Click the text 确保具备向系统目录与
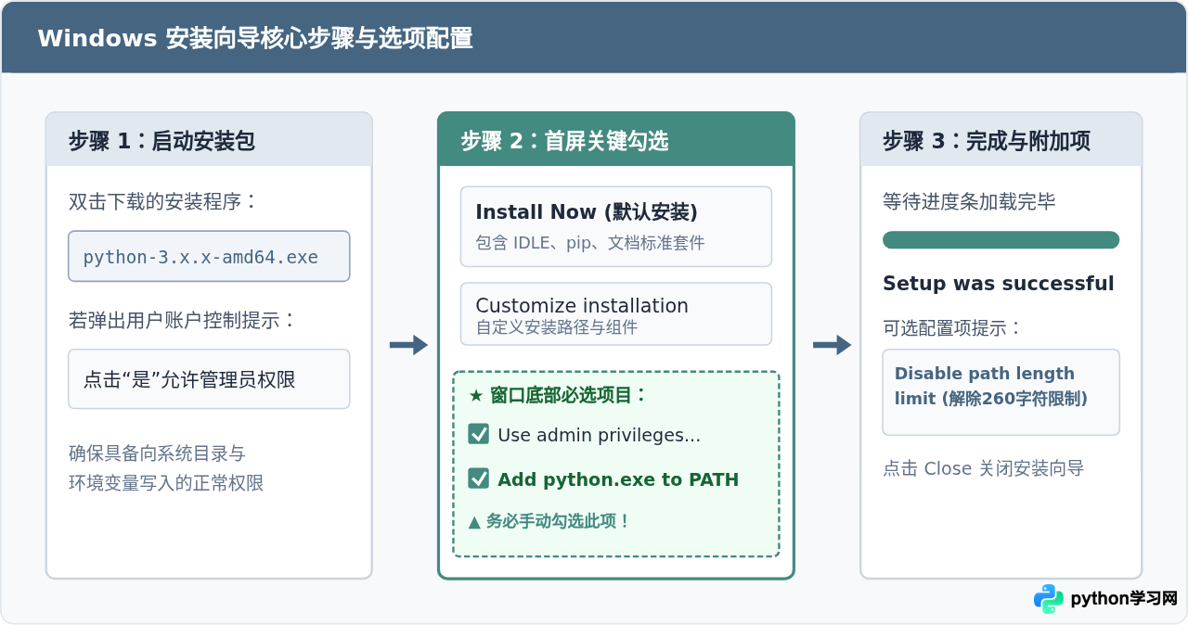 [x=157, y=453]
